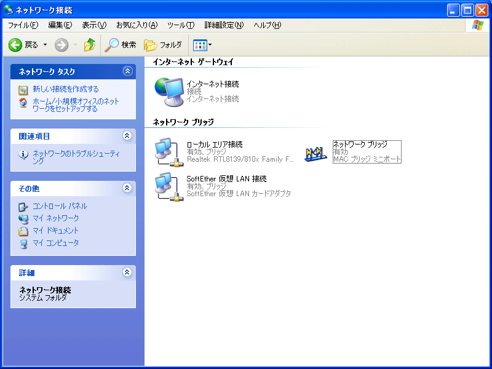Open the 表示(V) menu

tap(94, 25)
